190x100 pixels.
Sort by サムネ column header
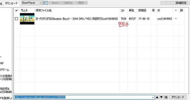click(x=27, y=10)
